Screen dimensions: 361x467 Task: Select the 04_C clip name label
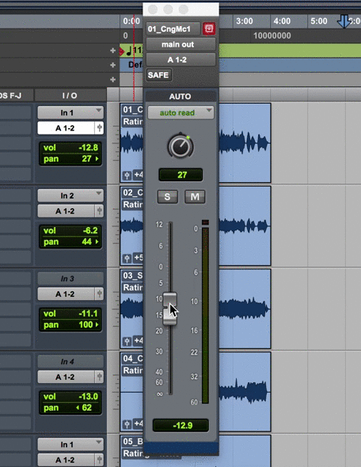[x=132, y=359]
